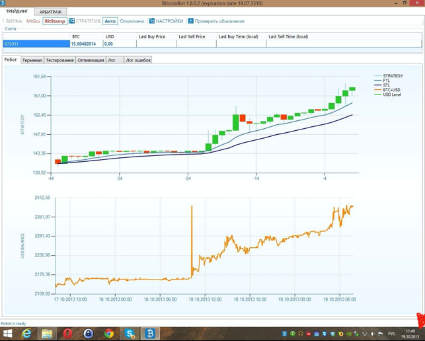Click Проверить обновления link
The image size is (425, 341).
coord(219,21)
